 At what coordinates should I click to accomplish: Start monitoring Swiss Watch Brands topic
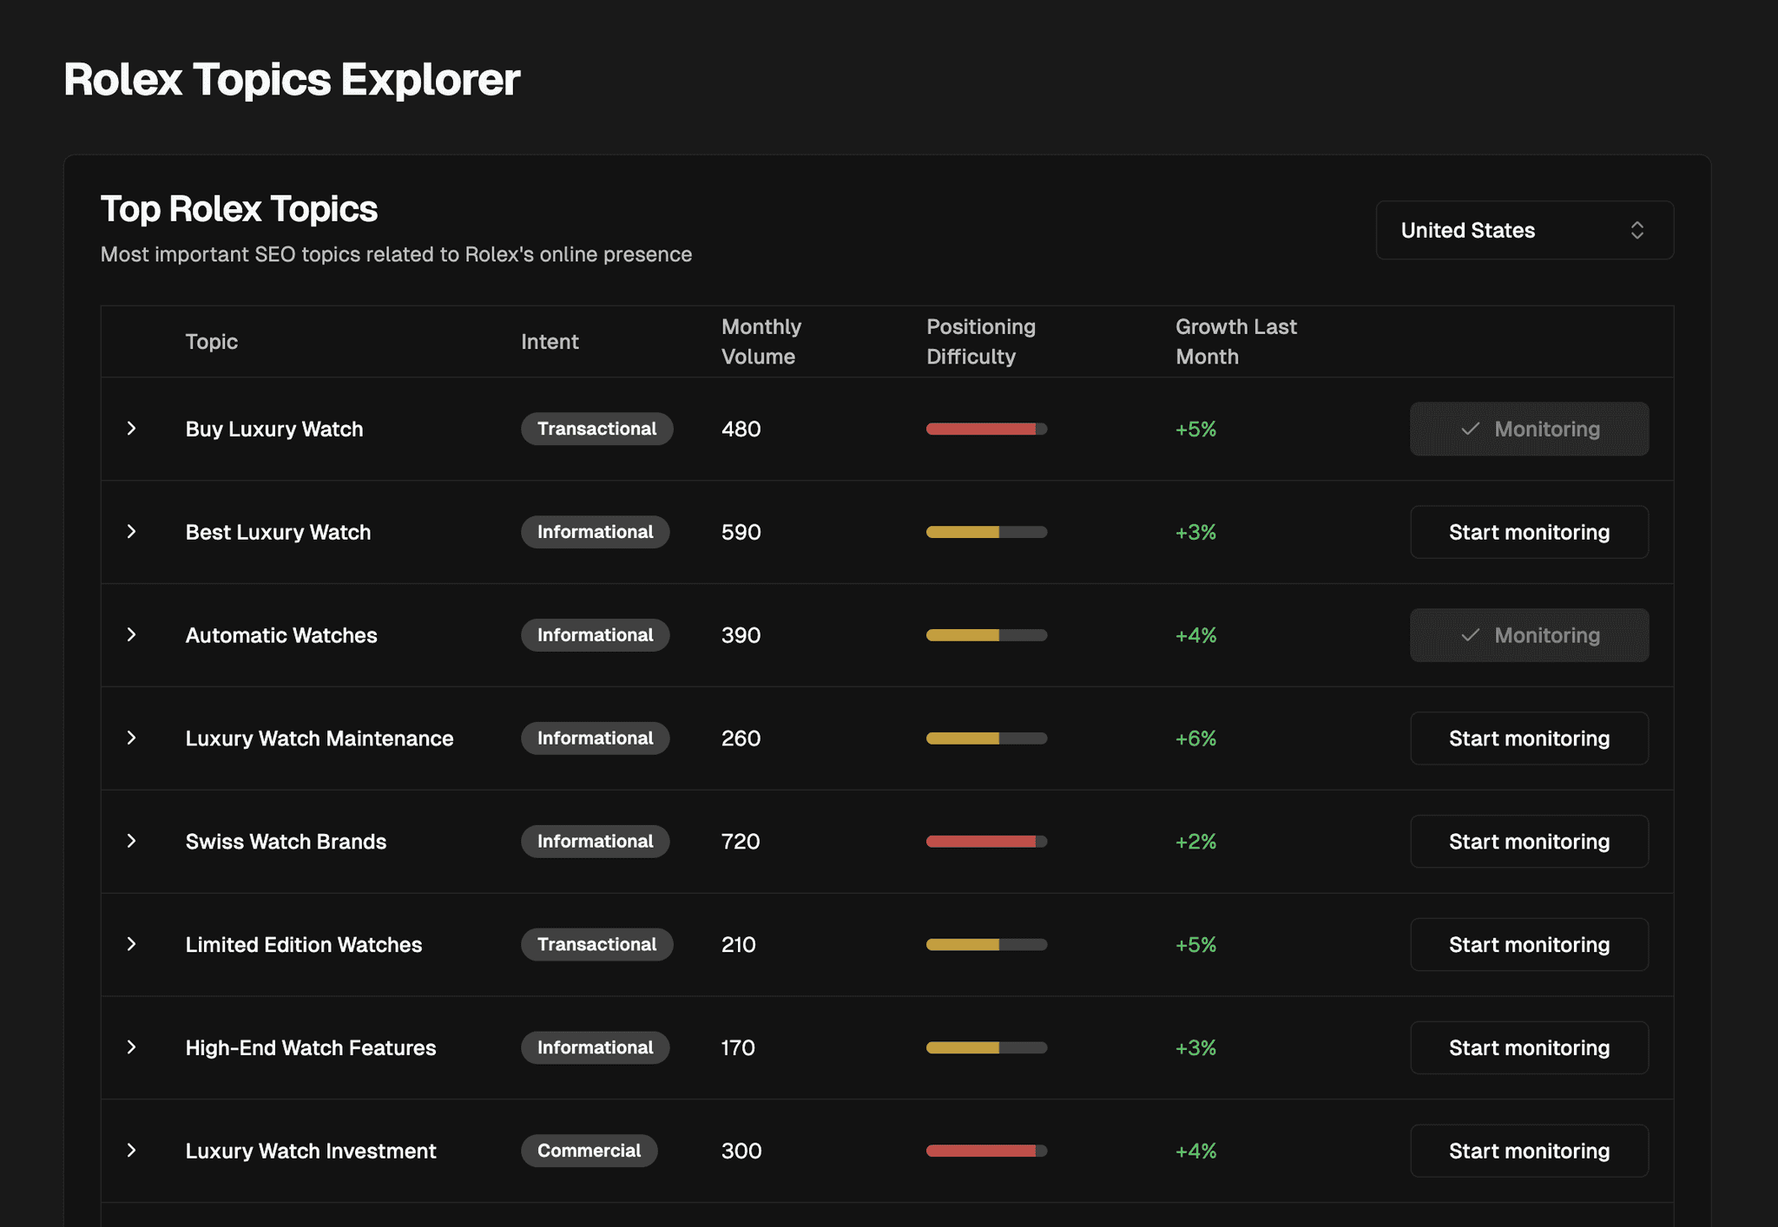[1529, 842]
